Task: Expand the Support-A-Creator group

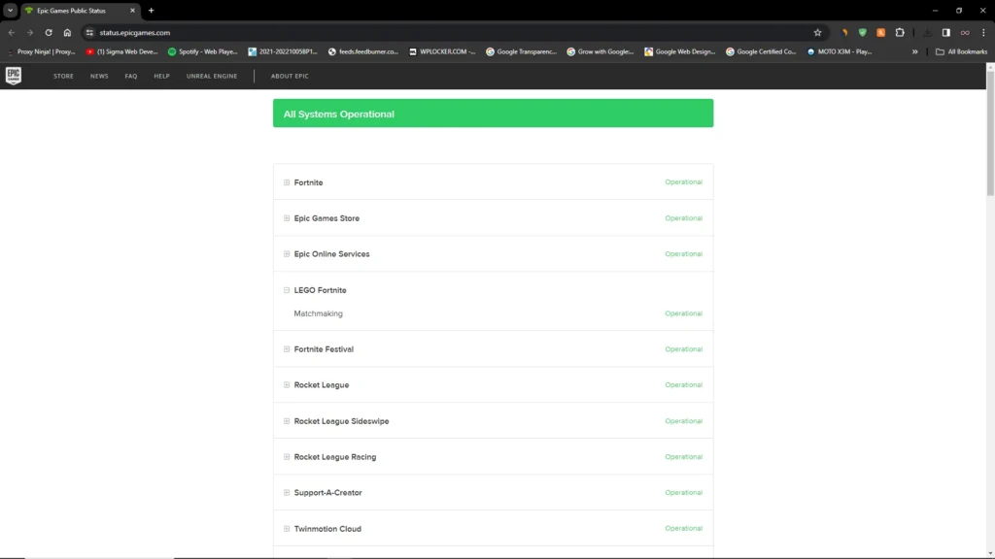Action: pyautogui.click(x=287, y=492)
